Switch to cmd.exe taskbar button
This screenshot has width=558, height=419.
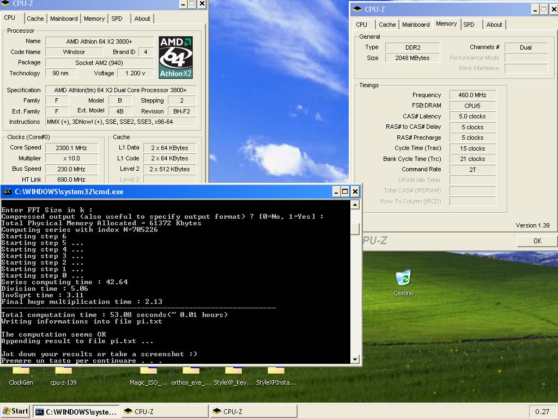click(x=77, y=411)
